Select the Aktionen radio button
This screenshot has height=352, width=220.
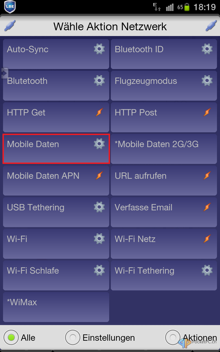point(173,337)
